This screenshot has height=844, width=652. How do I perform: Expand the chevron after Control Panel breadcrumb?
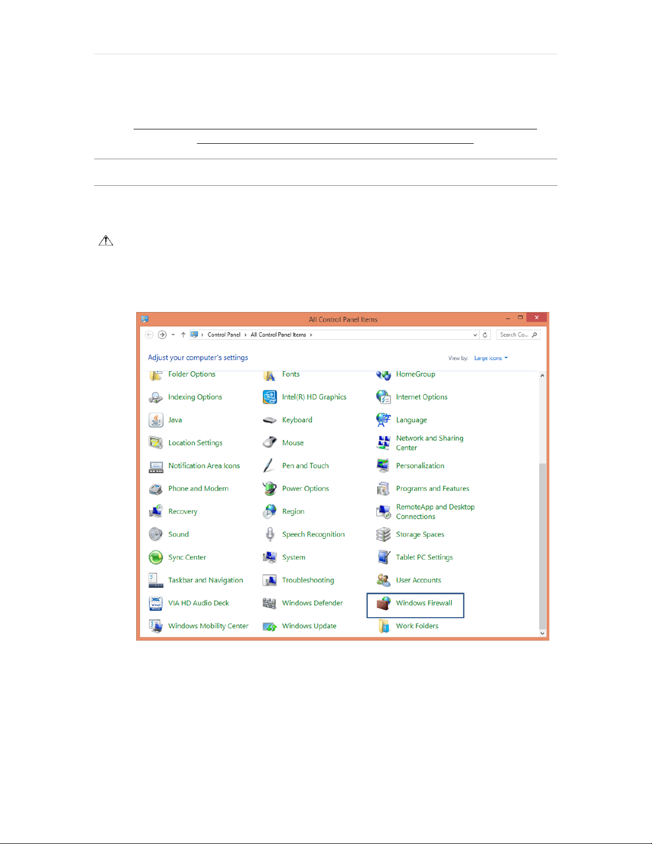coord(245,335)
